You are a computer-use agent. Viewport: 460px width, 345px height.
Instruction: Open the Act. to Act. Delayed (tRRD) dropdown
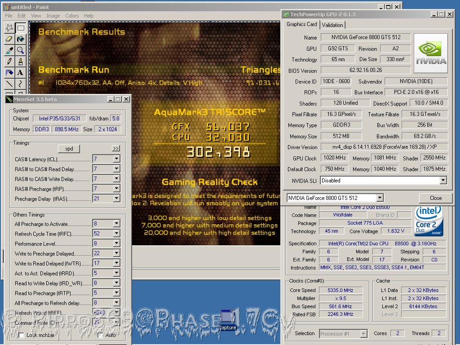[x=116, y=273]
